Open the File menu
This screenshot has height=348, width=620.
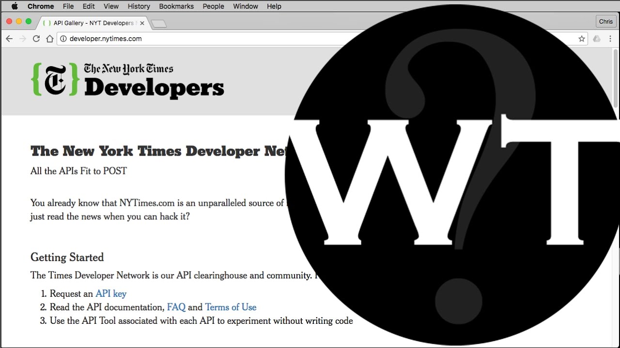[68, 6]
